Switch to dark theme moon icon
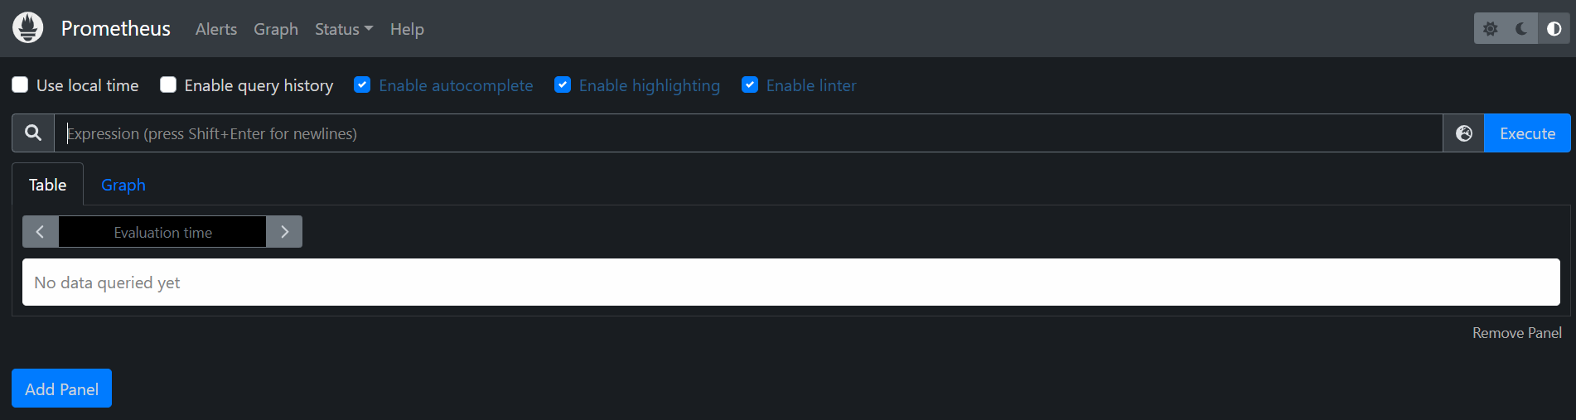This screenshot has width=1576, height=420. pos(1522,29)
